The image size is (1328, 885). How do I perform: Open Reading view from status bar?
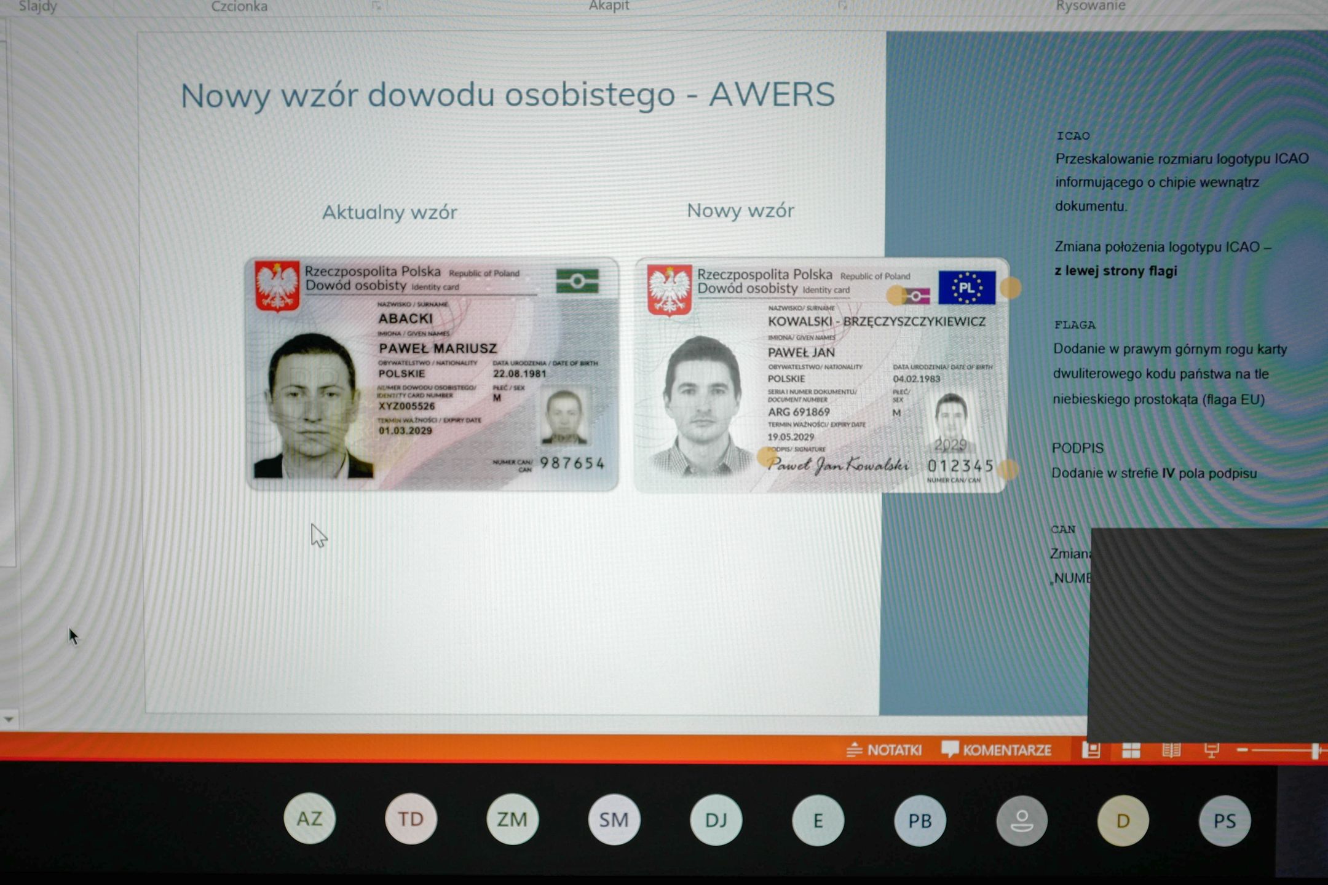coord(1171,750)
